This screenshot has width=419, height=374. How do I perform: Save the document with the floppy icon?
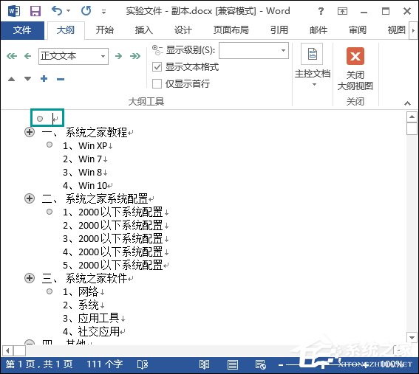[x=35, y=11]
